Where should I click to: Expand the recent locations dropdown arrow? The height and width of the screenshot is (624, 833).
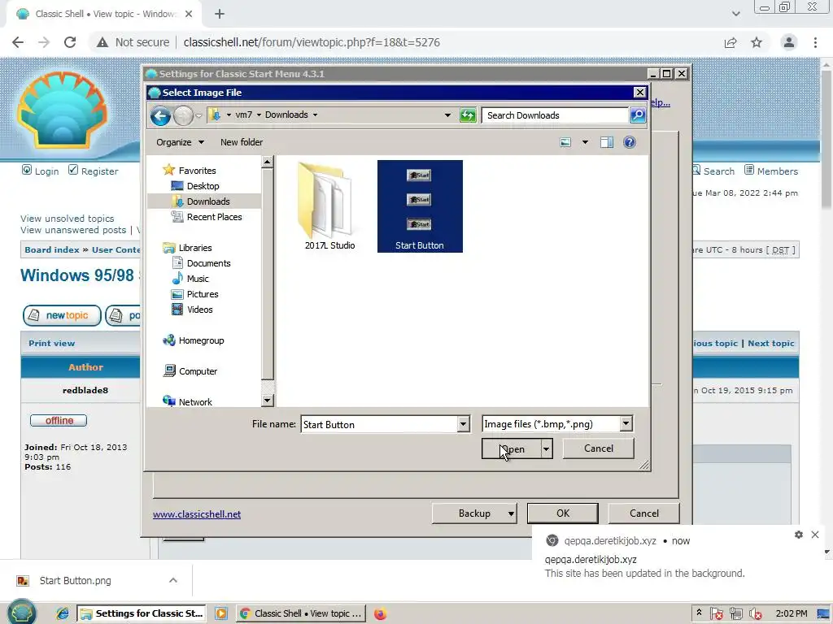198,115
